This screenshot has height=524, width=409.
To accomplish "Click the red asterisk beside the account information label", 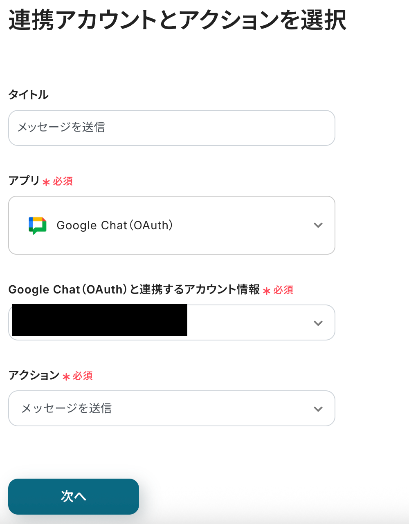I will 267,291.
